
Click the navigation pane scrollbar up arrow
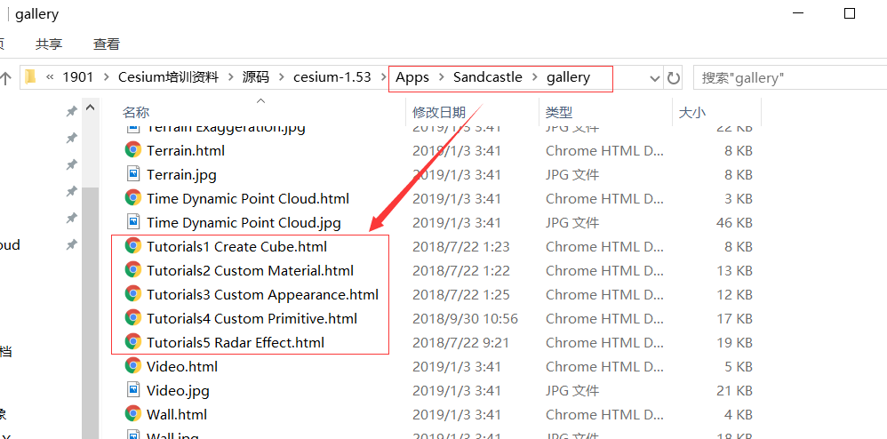(x=90, y=108)
